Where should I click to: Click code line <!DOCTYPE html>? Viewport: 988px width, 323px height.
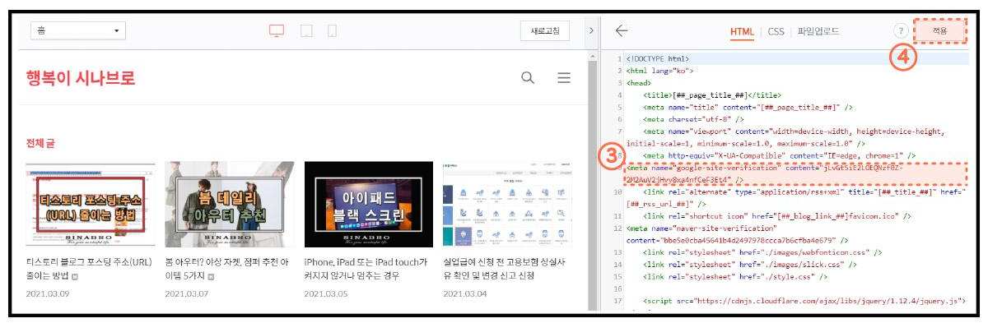click(657, 59)
